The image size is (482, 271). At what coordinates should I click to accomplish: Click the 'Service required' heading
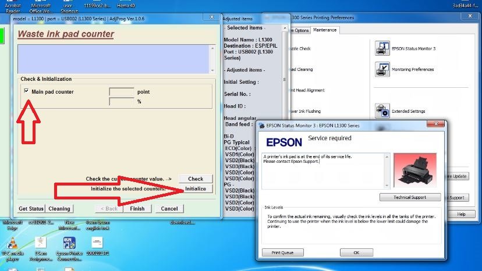(x=329, y=138)
